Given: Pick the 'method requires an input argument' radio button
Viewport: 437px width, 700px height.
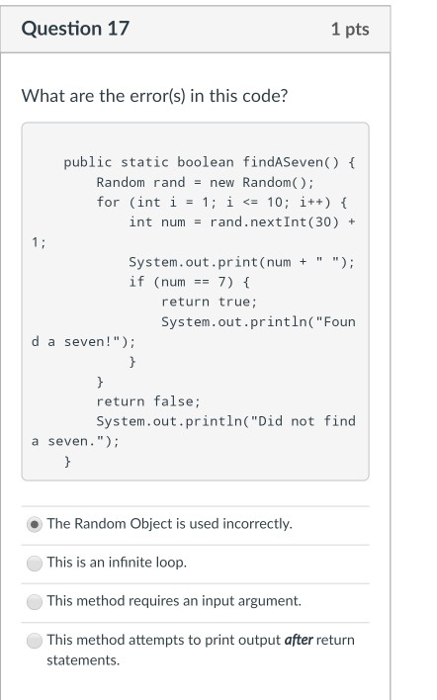Looking at the screenshot, I should 35,602.
